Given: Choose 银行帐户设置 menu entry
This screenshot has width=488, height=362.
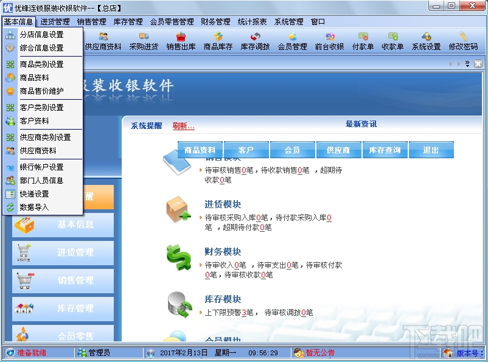Looking at the screenshot, I should point(43,167).
